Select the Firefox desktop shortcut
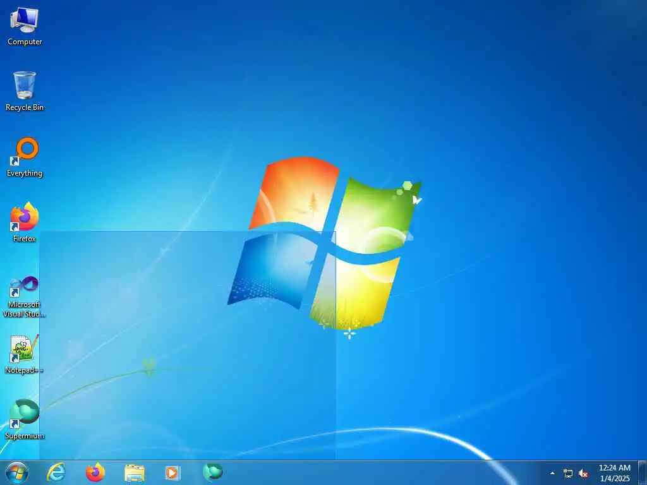Image resolution: width=647 pixels, height=485 pixels. click(25, 222)
